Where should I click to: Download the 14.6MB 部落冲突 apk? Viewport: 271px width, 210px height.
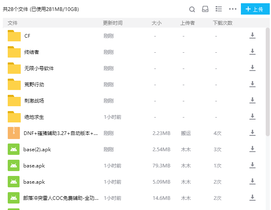252,198
